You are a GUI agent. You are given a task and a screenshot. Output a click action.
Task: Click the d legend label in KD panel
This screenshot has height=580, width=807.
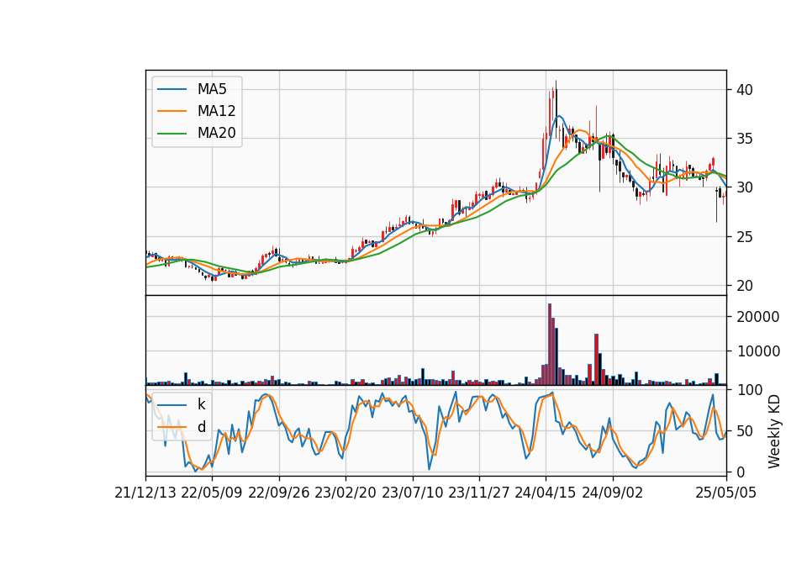[x=201, y=427]
